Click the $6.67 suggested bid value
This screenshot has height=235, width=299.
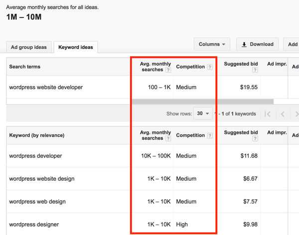point(250,179)
